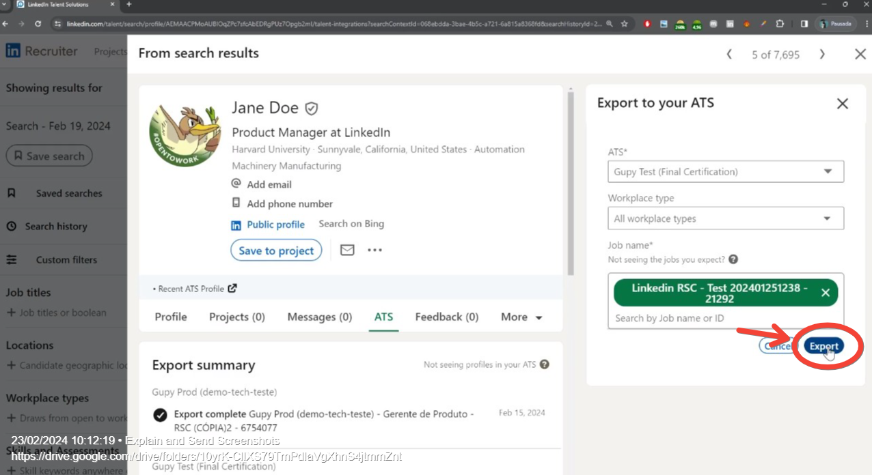The height and width of the screenshot is (475, 872).
Task: Select the ATS tab
Action: pos(384,317)
